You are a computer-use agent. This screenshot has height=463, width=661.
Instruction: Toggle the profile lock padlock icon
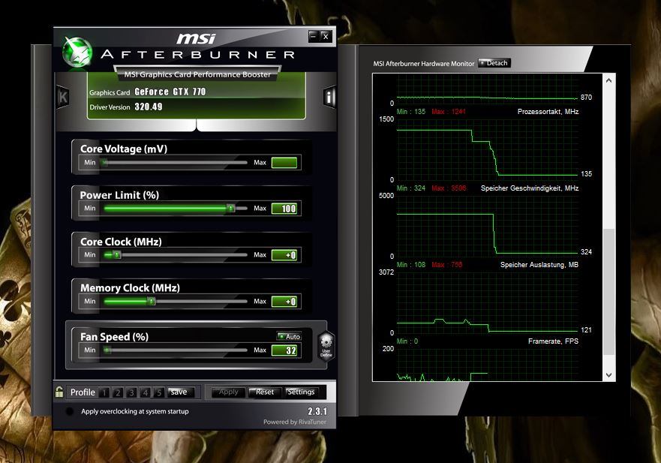click(x=59, y=392)
